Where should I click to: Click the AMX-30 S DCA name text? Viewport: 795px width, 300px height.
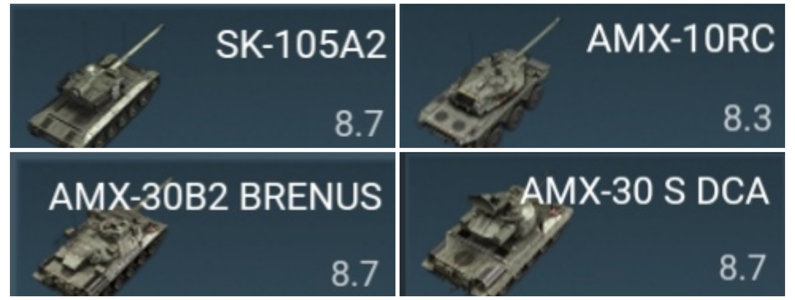click(x=644, y=191)
